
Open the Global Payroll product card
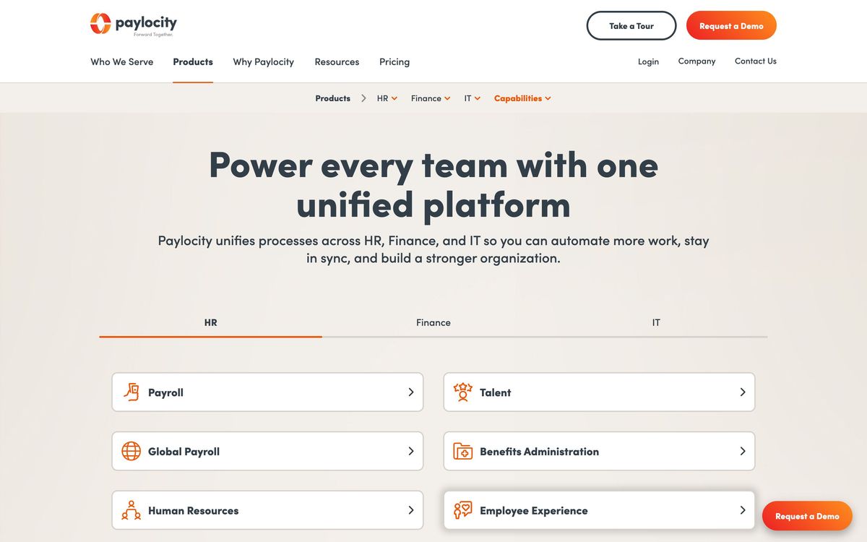click(267, 452)
